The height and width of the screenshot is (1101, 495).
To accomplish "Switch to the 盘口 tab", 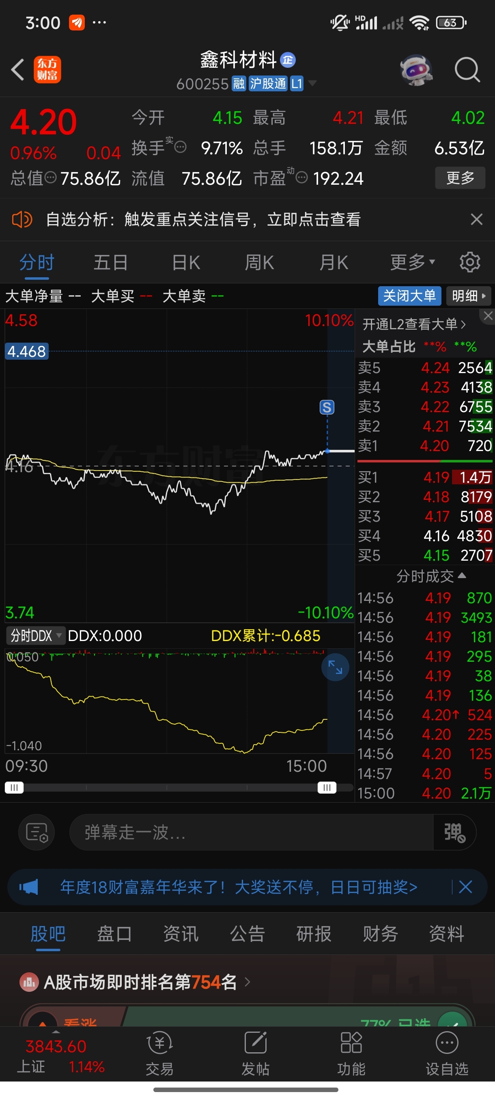I will [x=114, y=934].
